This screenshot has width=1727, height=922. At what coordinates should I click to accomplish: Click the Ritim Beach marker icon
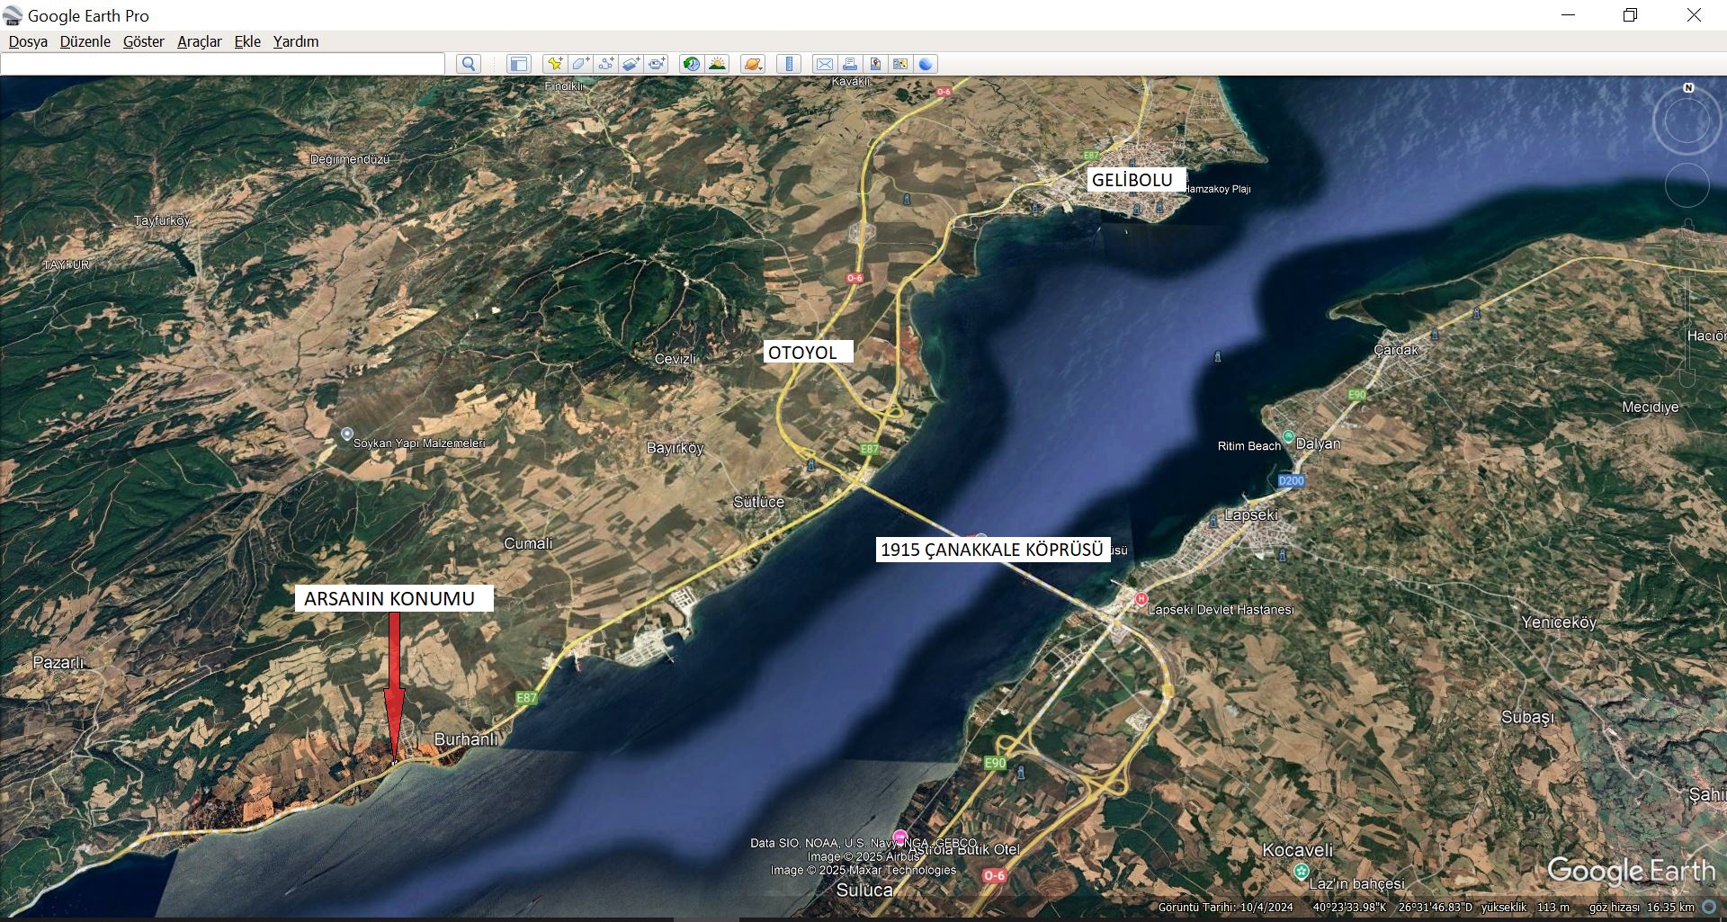click(x=1288, y=437)
